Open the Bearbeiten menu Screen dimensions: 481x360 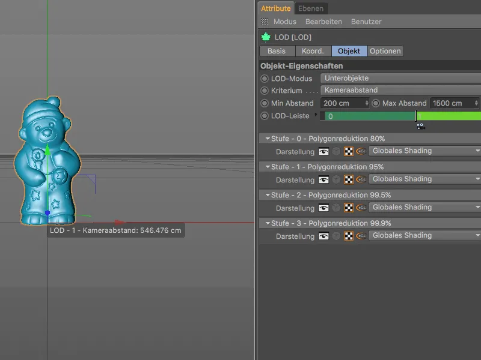point(323,22)
